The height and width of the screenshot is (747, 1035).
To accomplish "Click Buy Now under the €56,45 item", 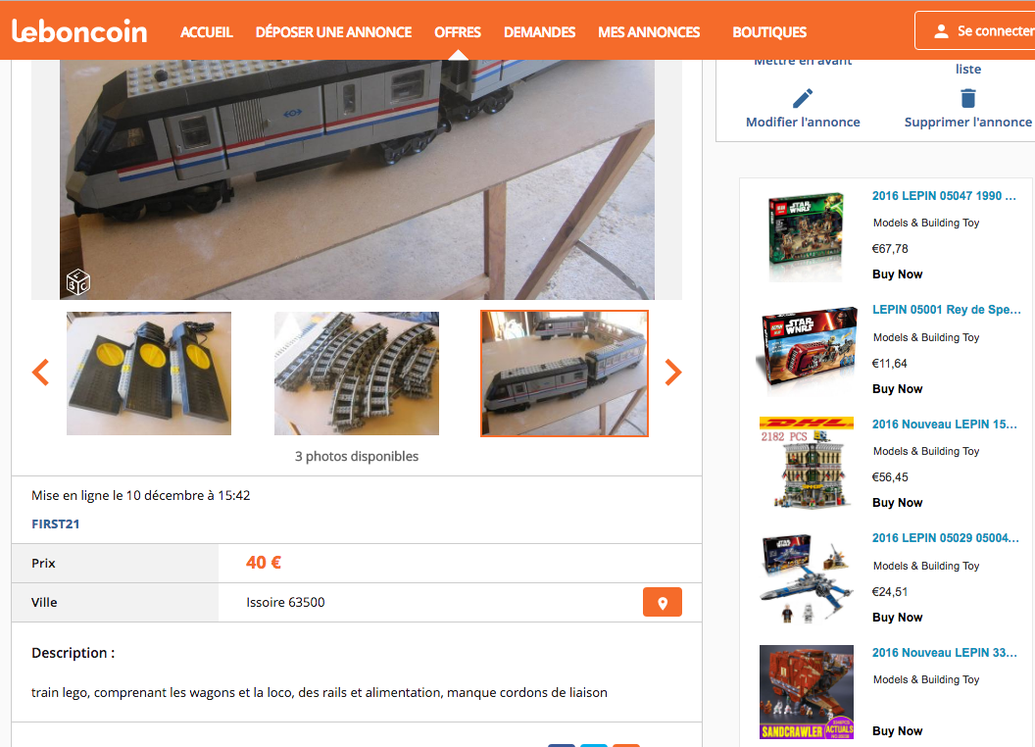I will coord(897,503).
